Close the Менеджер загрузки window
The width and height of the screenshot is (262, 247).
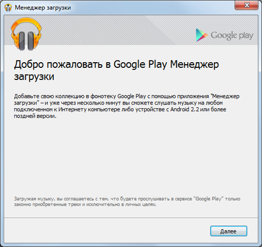pos(246,5)
